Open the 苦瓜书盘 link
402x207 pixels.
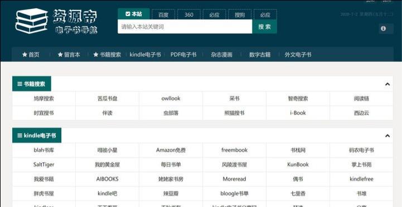(x=107, y=99)
